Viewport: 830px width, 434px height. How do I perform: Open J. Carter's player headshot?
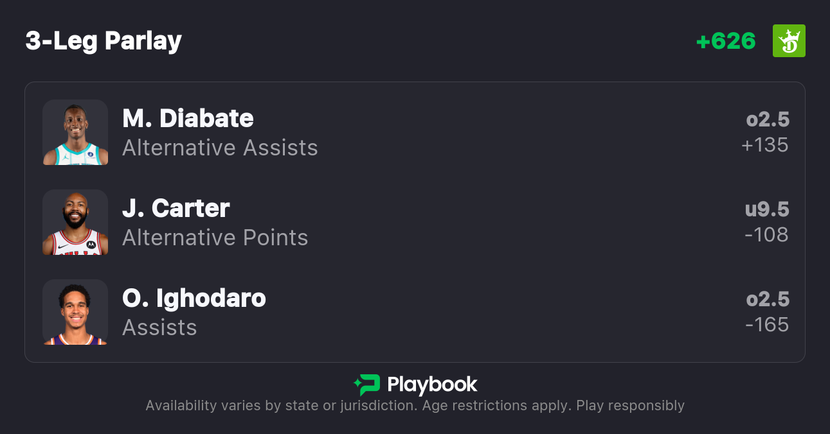(75, 222)
